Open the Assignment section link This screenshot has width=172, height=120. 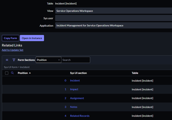[77, 98]
